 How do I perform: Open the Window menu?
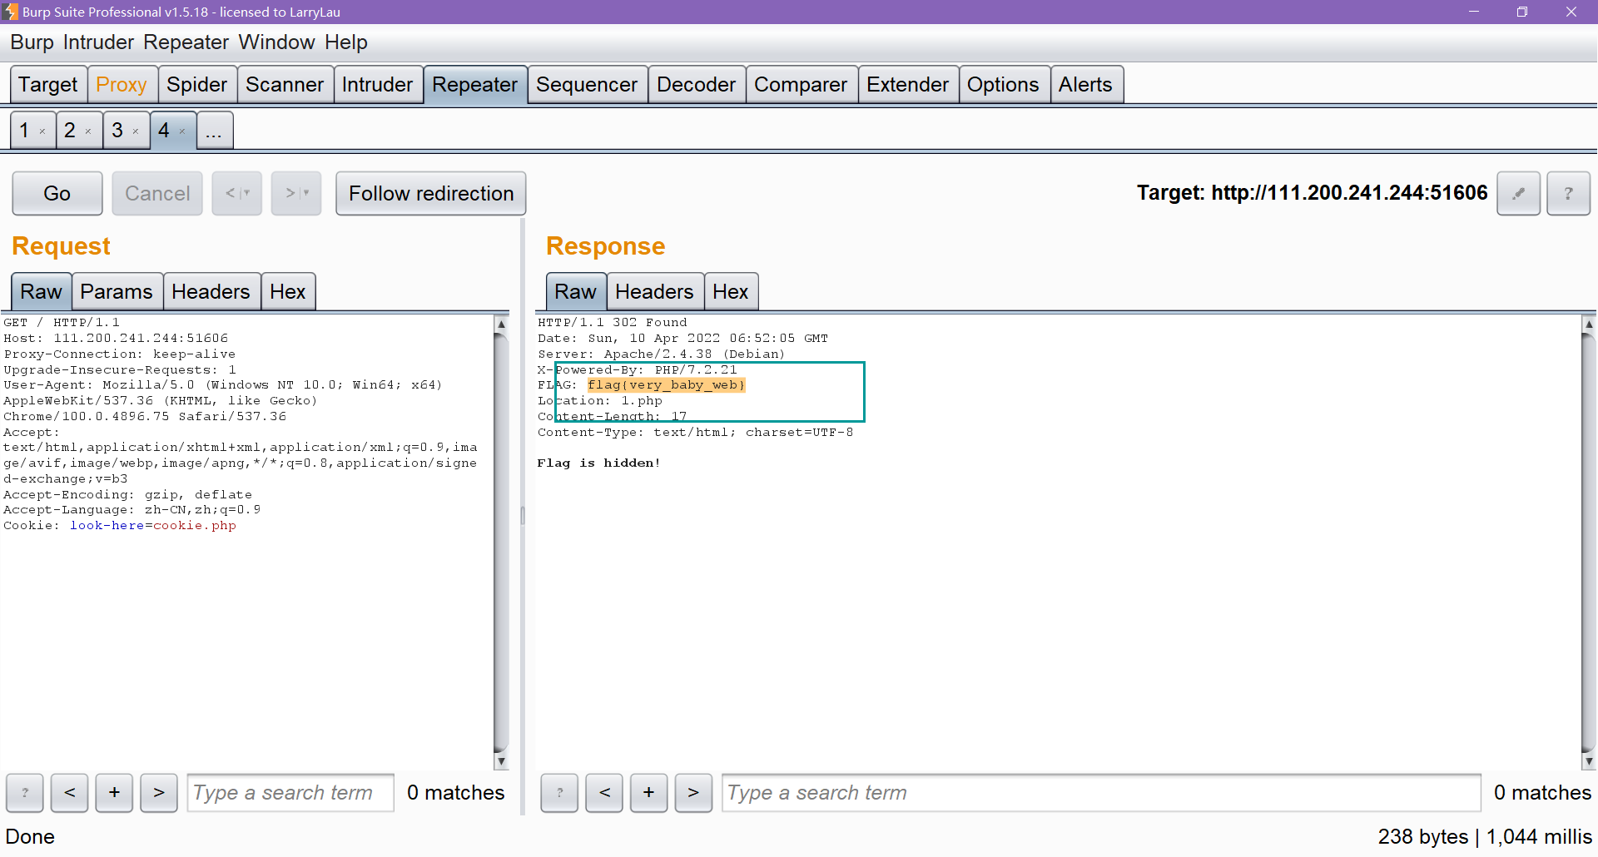276,42
